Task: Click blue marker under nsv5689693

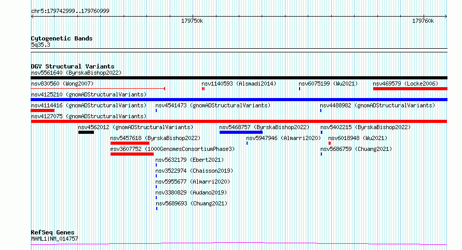Action: tap(157, 209)
